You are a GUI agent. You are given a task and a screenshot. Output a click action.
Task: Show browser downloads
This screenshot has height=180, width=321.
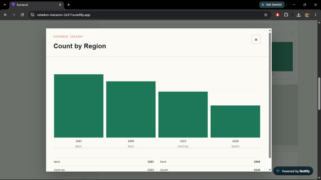[298, 15]
